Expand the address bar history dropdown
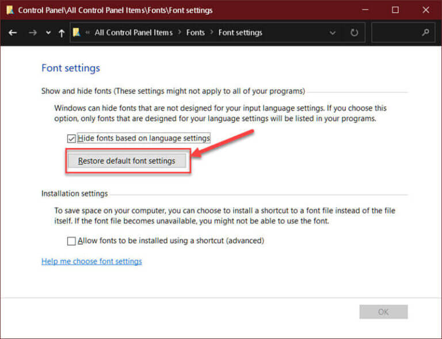The image size is (442, 339). coord(333,33)
